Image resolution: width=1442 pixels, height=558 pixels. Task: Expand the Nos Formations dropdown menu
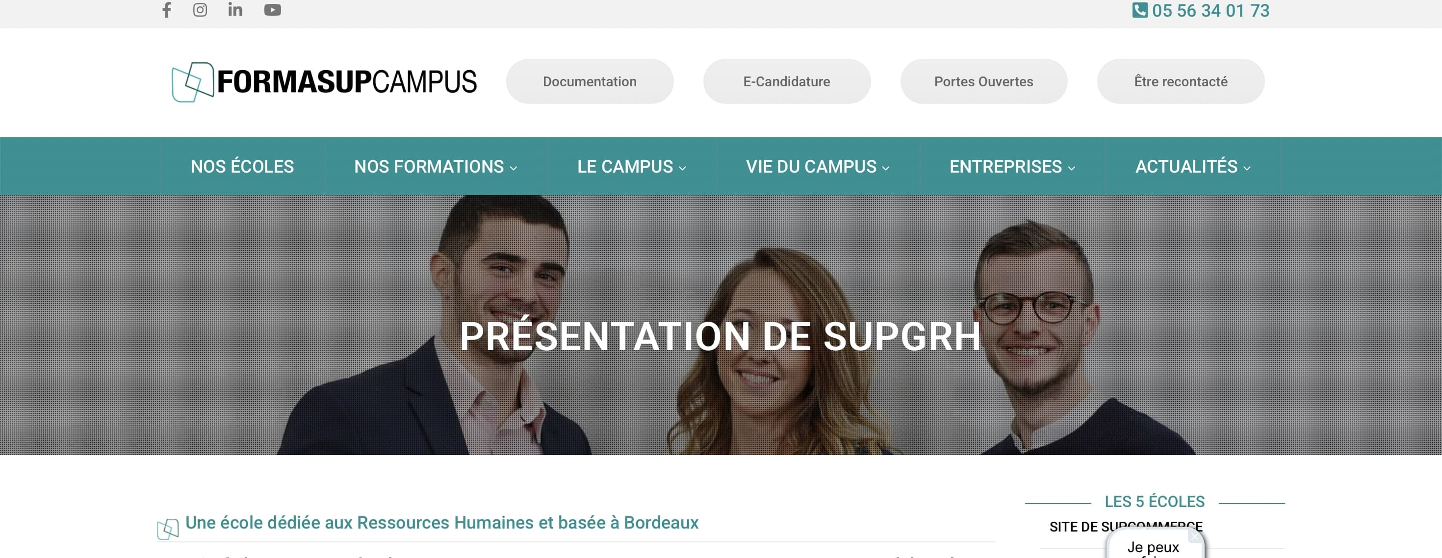pos(436,167)
